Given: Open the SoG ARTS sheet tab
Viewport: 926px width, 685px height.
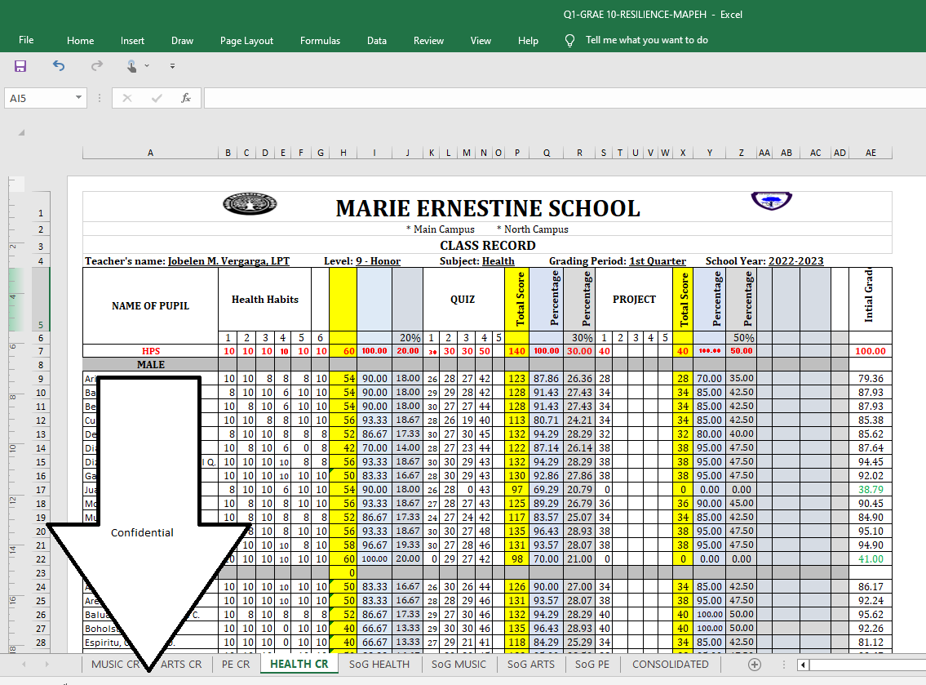Looking at the screenshot, I should click(531, 665).
